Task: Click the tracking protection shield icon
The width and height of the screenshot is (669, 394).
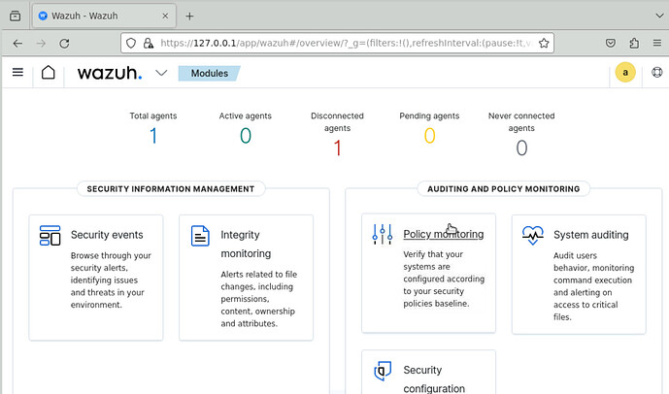Action: coord(131,43)
